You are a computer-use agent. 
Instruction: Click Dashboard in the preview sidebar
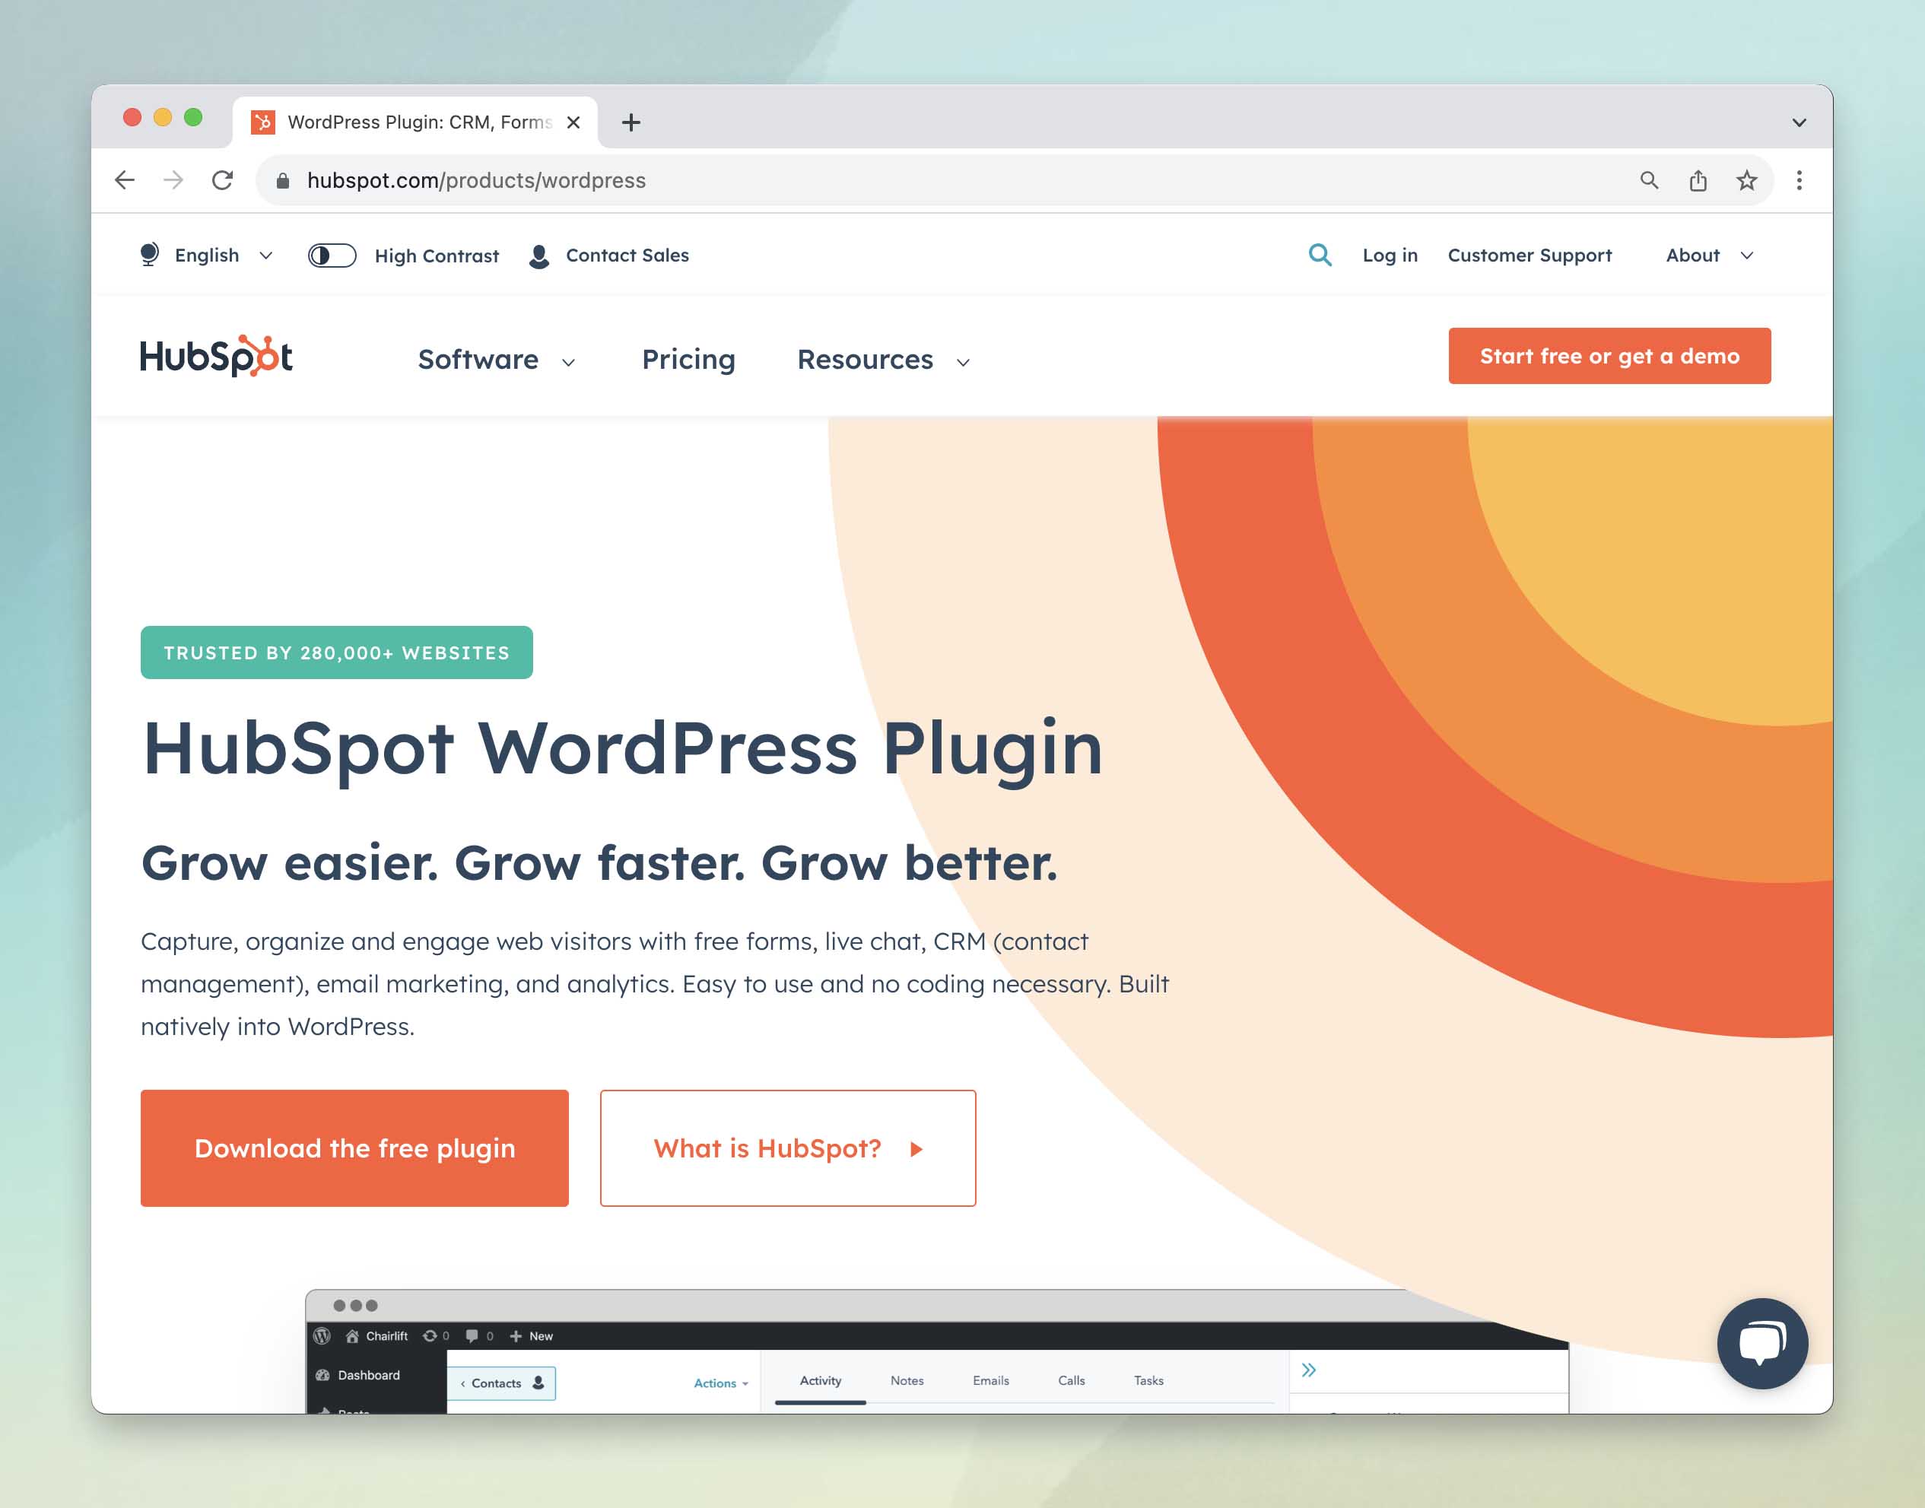tap(368, 1375)
